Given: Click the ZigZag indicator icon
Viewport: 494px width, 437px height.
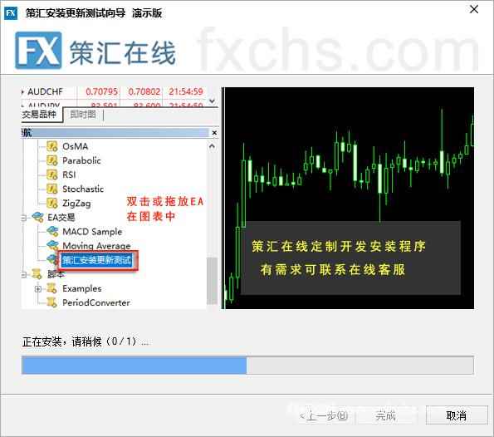Looking at the screenshot, I should tap(52, 203).
